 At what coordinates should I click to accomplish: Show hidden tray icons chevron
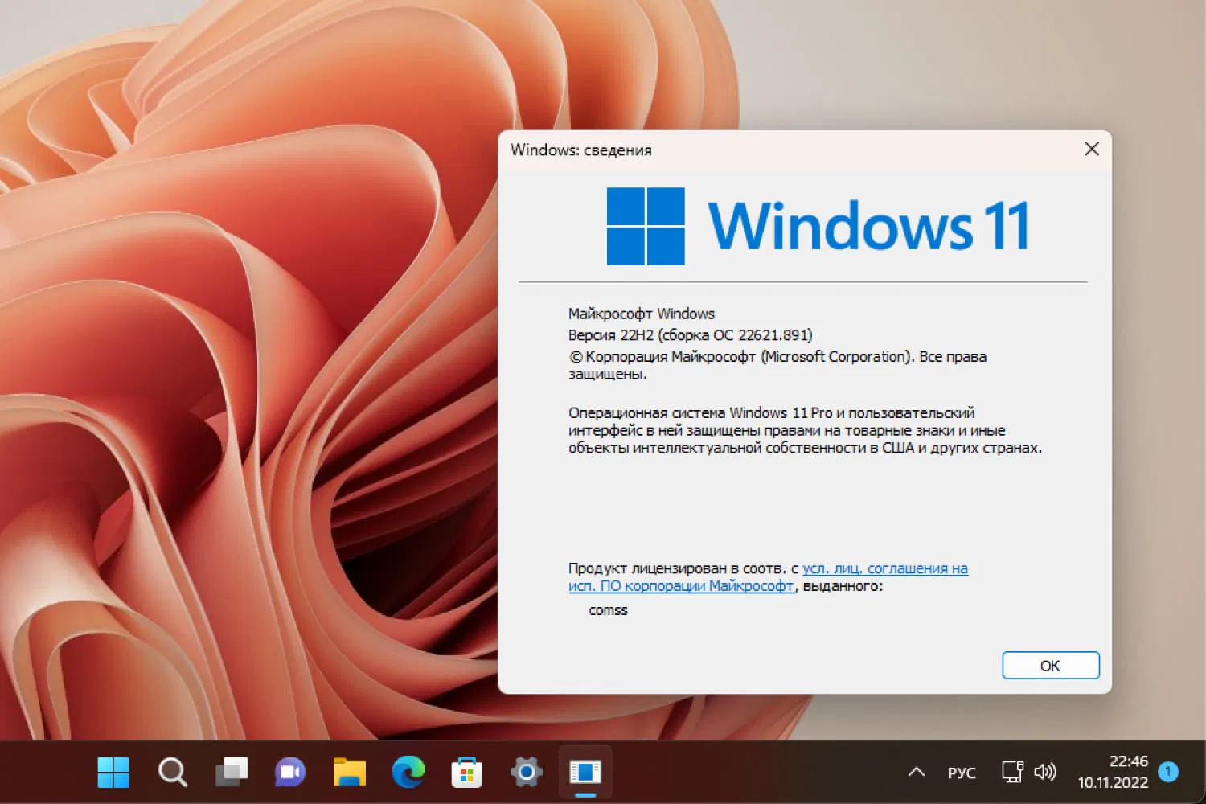click(916, 773)
